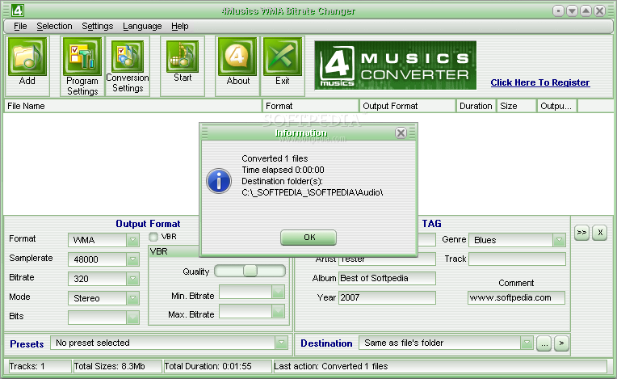Viewport: 617px width, 379px height.
Task: Open Program Settings from the toolbar
Action: point(82,57)
